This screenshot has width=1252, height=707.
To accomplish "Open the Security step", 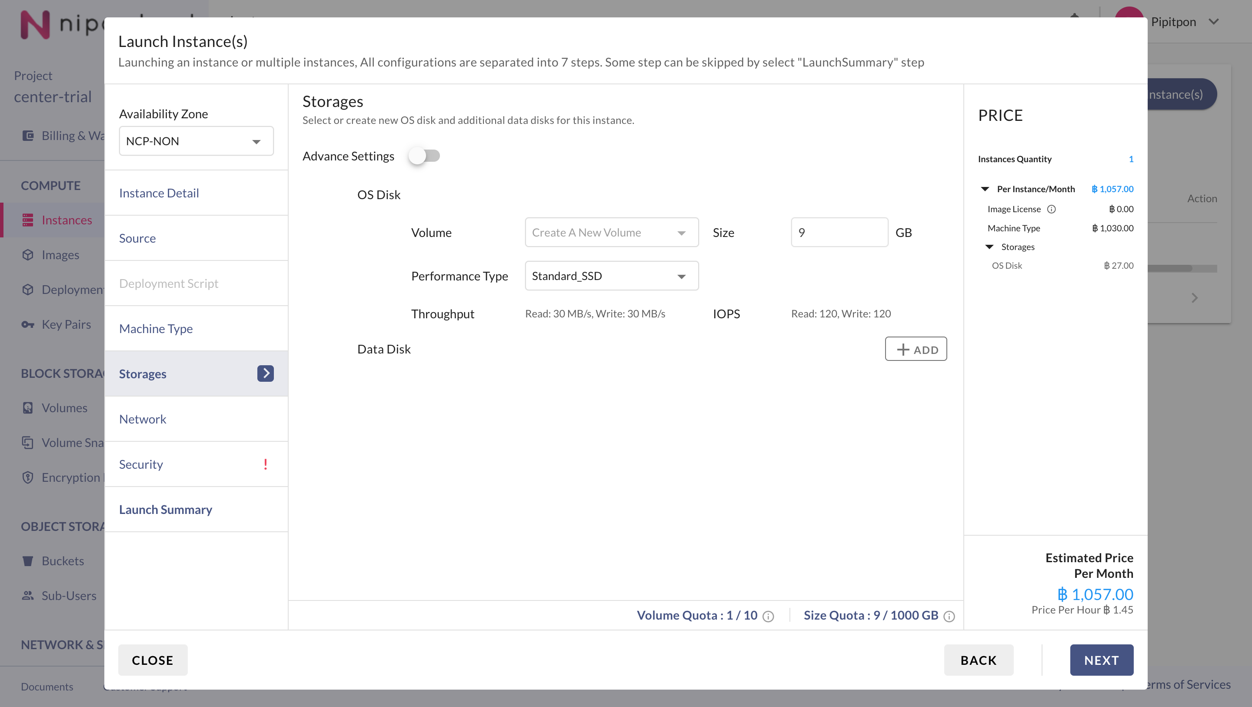I will [x=196, y=464].
